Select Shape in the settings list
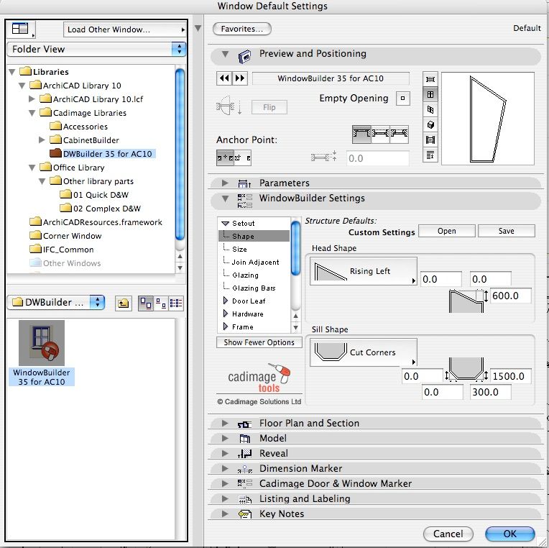 pyautogui.click(x=254, y=236)
